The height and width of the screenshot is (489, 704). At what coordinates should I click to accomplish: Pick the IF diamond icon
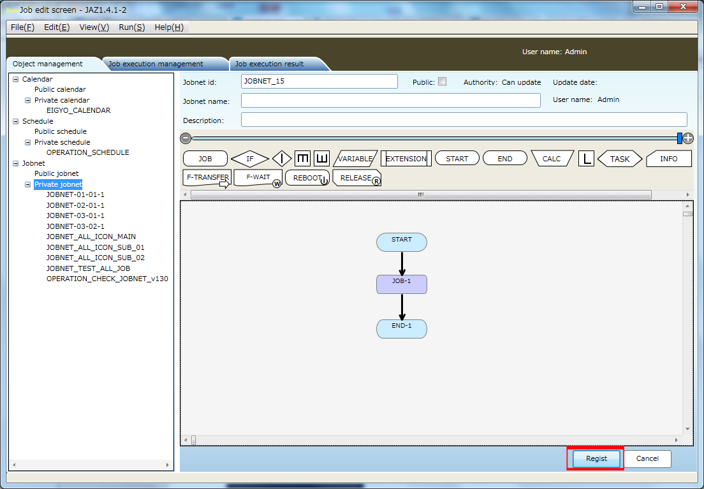click(249, 159)
